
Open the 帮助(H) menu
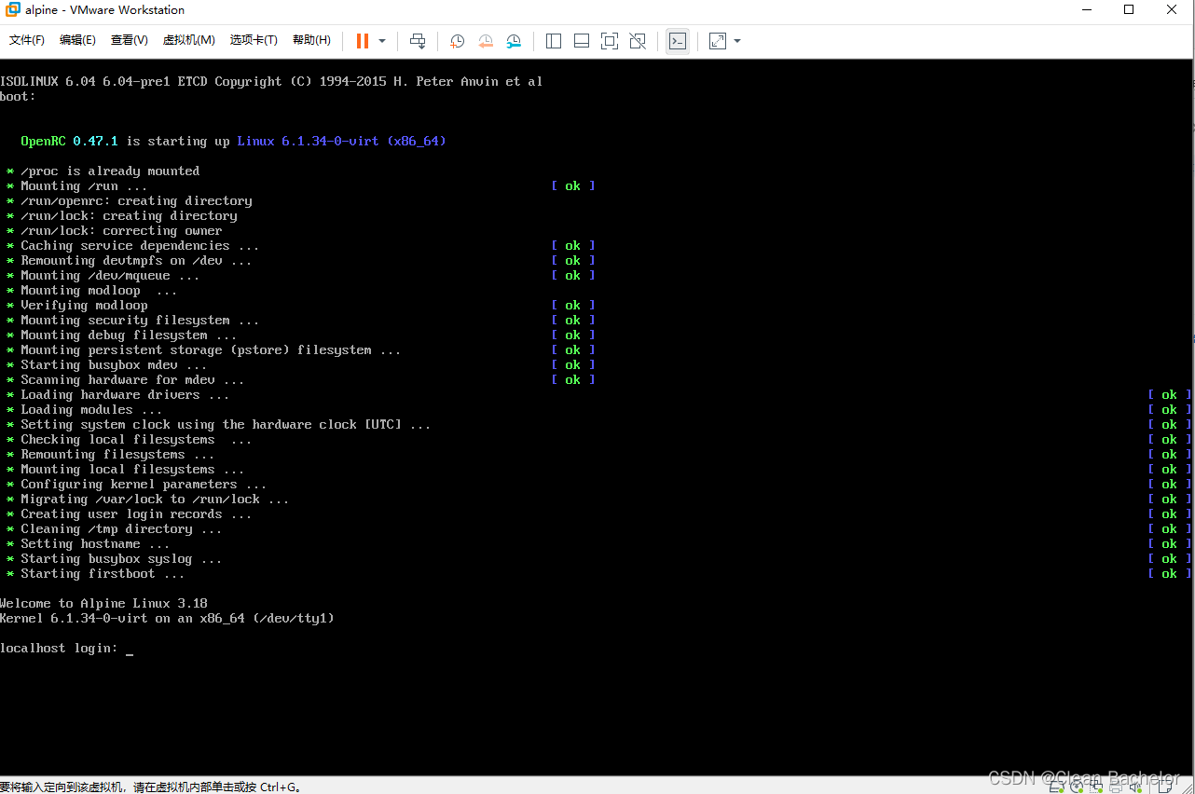click(x=311, y=40)
